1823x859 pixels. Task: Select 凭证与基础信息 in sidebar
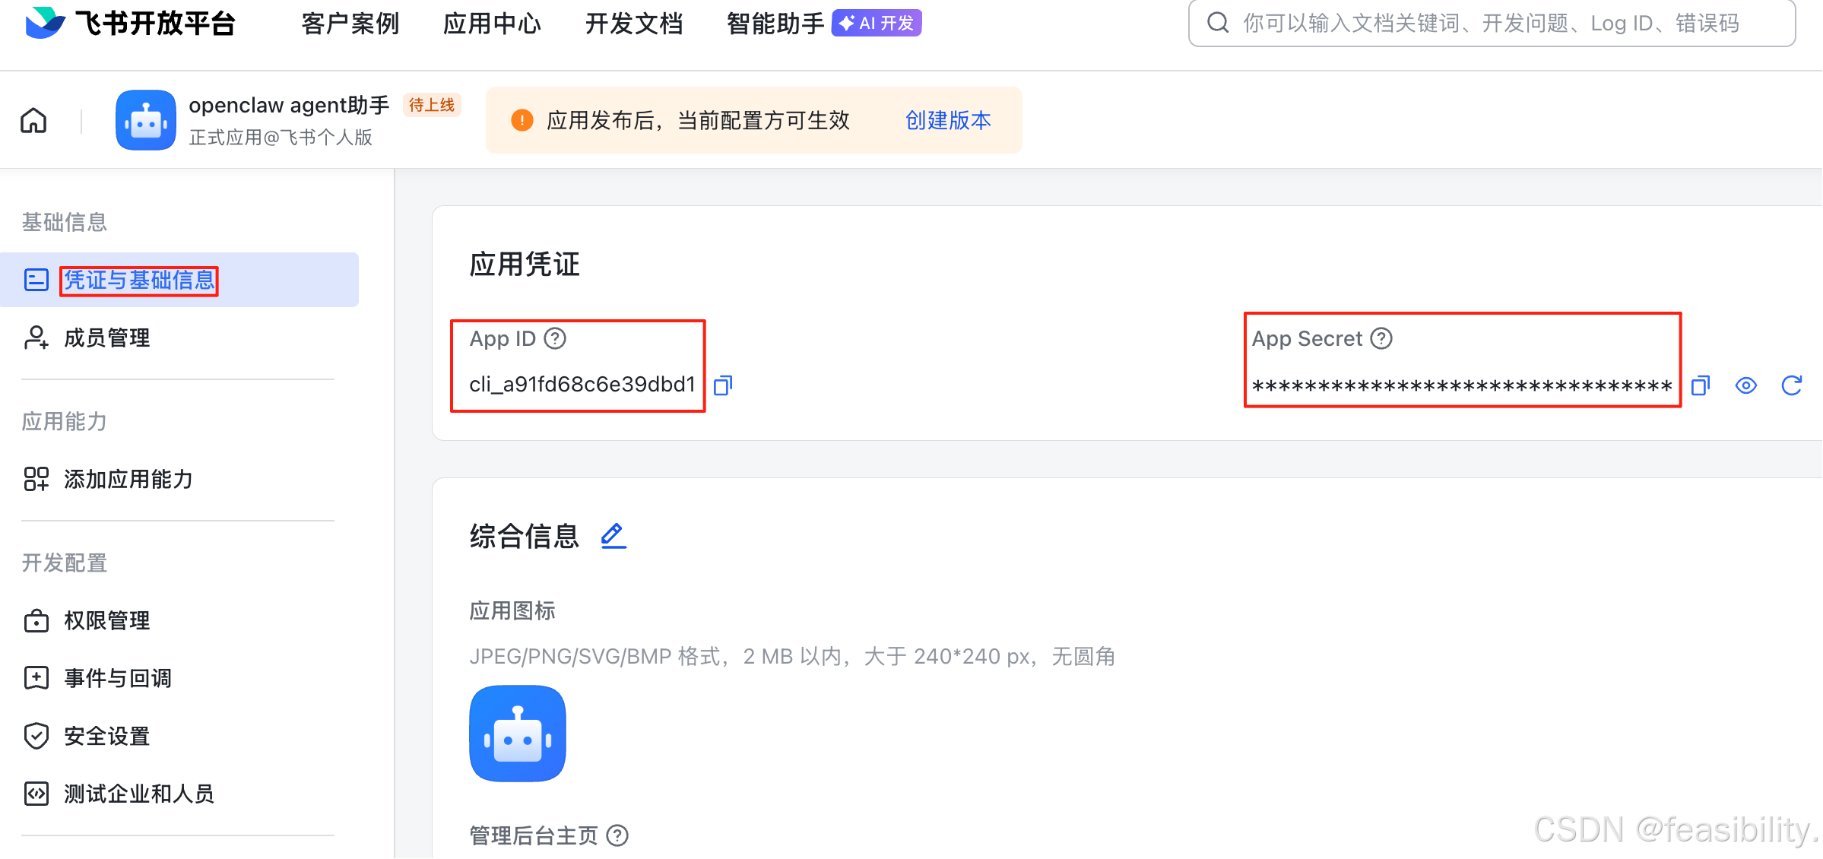[x=138, y=281]
